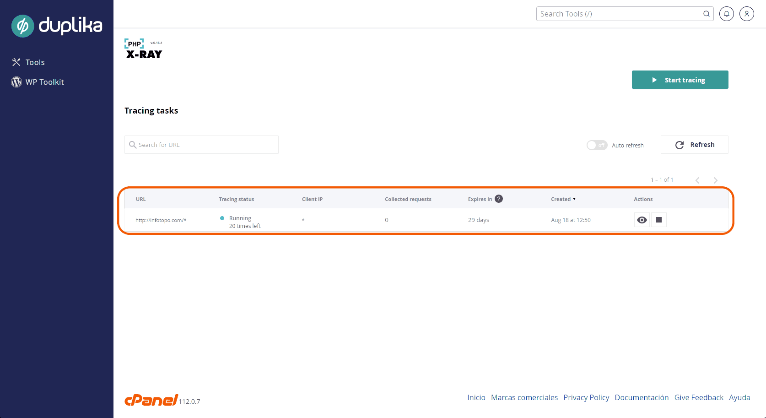The height and width of the screenshot is (418, 766).
Task: Open the Give Feedback footer link
Action: (699, 397)
